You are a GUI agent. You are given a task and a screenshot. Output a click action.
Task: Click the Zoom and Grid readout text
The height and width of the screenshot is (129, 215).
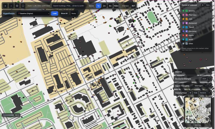click(38, 6)
